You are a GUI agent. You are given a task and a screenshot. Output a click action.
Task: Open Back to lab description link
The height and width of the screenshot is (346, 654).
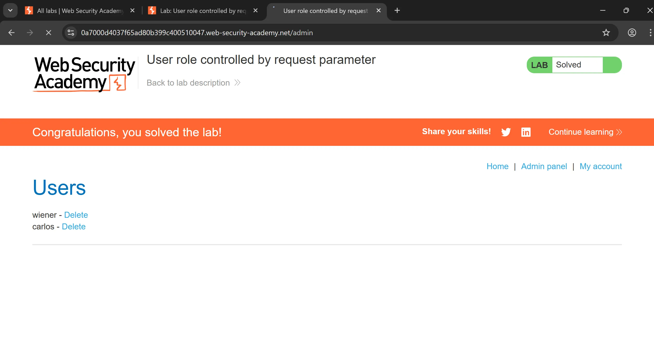(193, 83)
